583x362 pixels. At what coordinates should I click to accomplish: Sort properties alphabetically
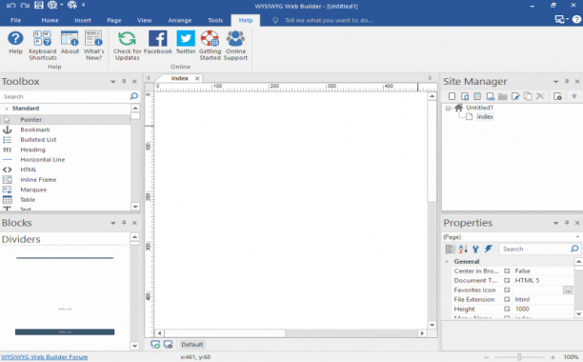(463, 249)
